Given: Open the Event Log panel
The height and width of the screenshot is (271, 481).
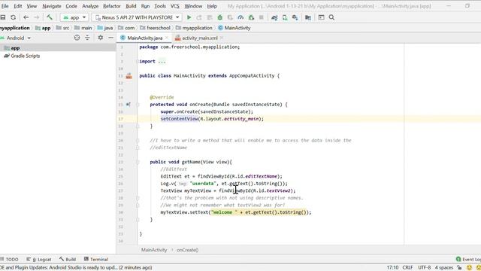Looking at the screenshot, I should coord(468,259).
